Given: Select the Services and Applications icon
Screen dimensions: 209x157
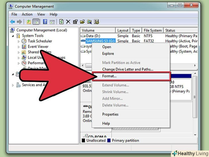Looking at the screenshot, I should 18,85.
